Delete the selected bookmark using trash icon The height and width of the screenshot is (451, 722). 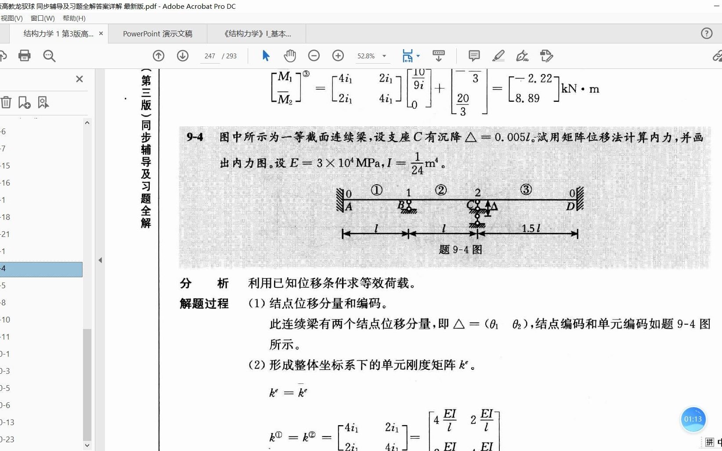(x=6, y=102)
